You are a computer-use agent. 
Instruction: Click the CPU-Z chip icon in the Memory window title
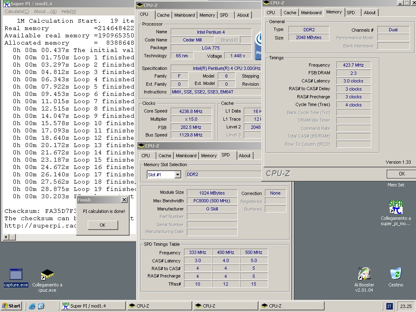pos(266,3)
